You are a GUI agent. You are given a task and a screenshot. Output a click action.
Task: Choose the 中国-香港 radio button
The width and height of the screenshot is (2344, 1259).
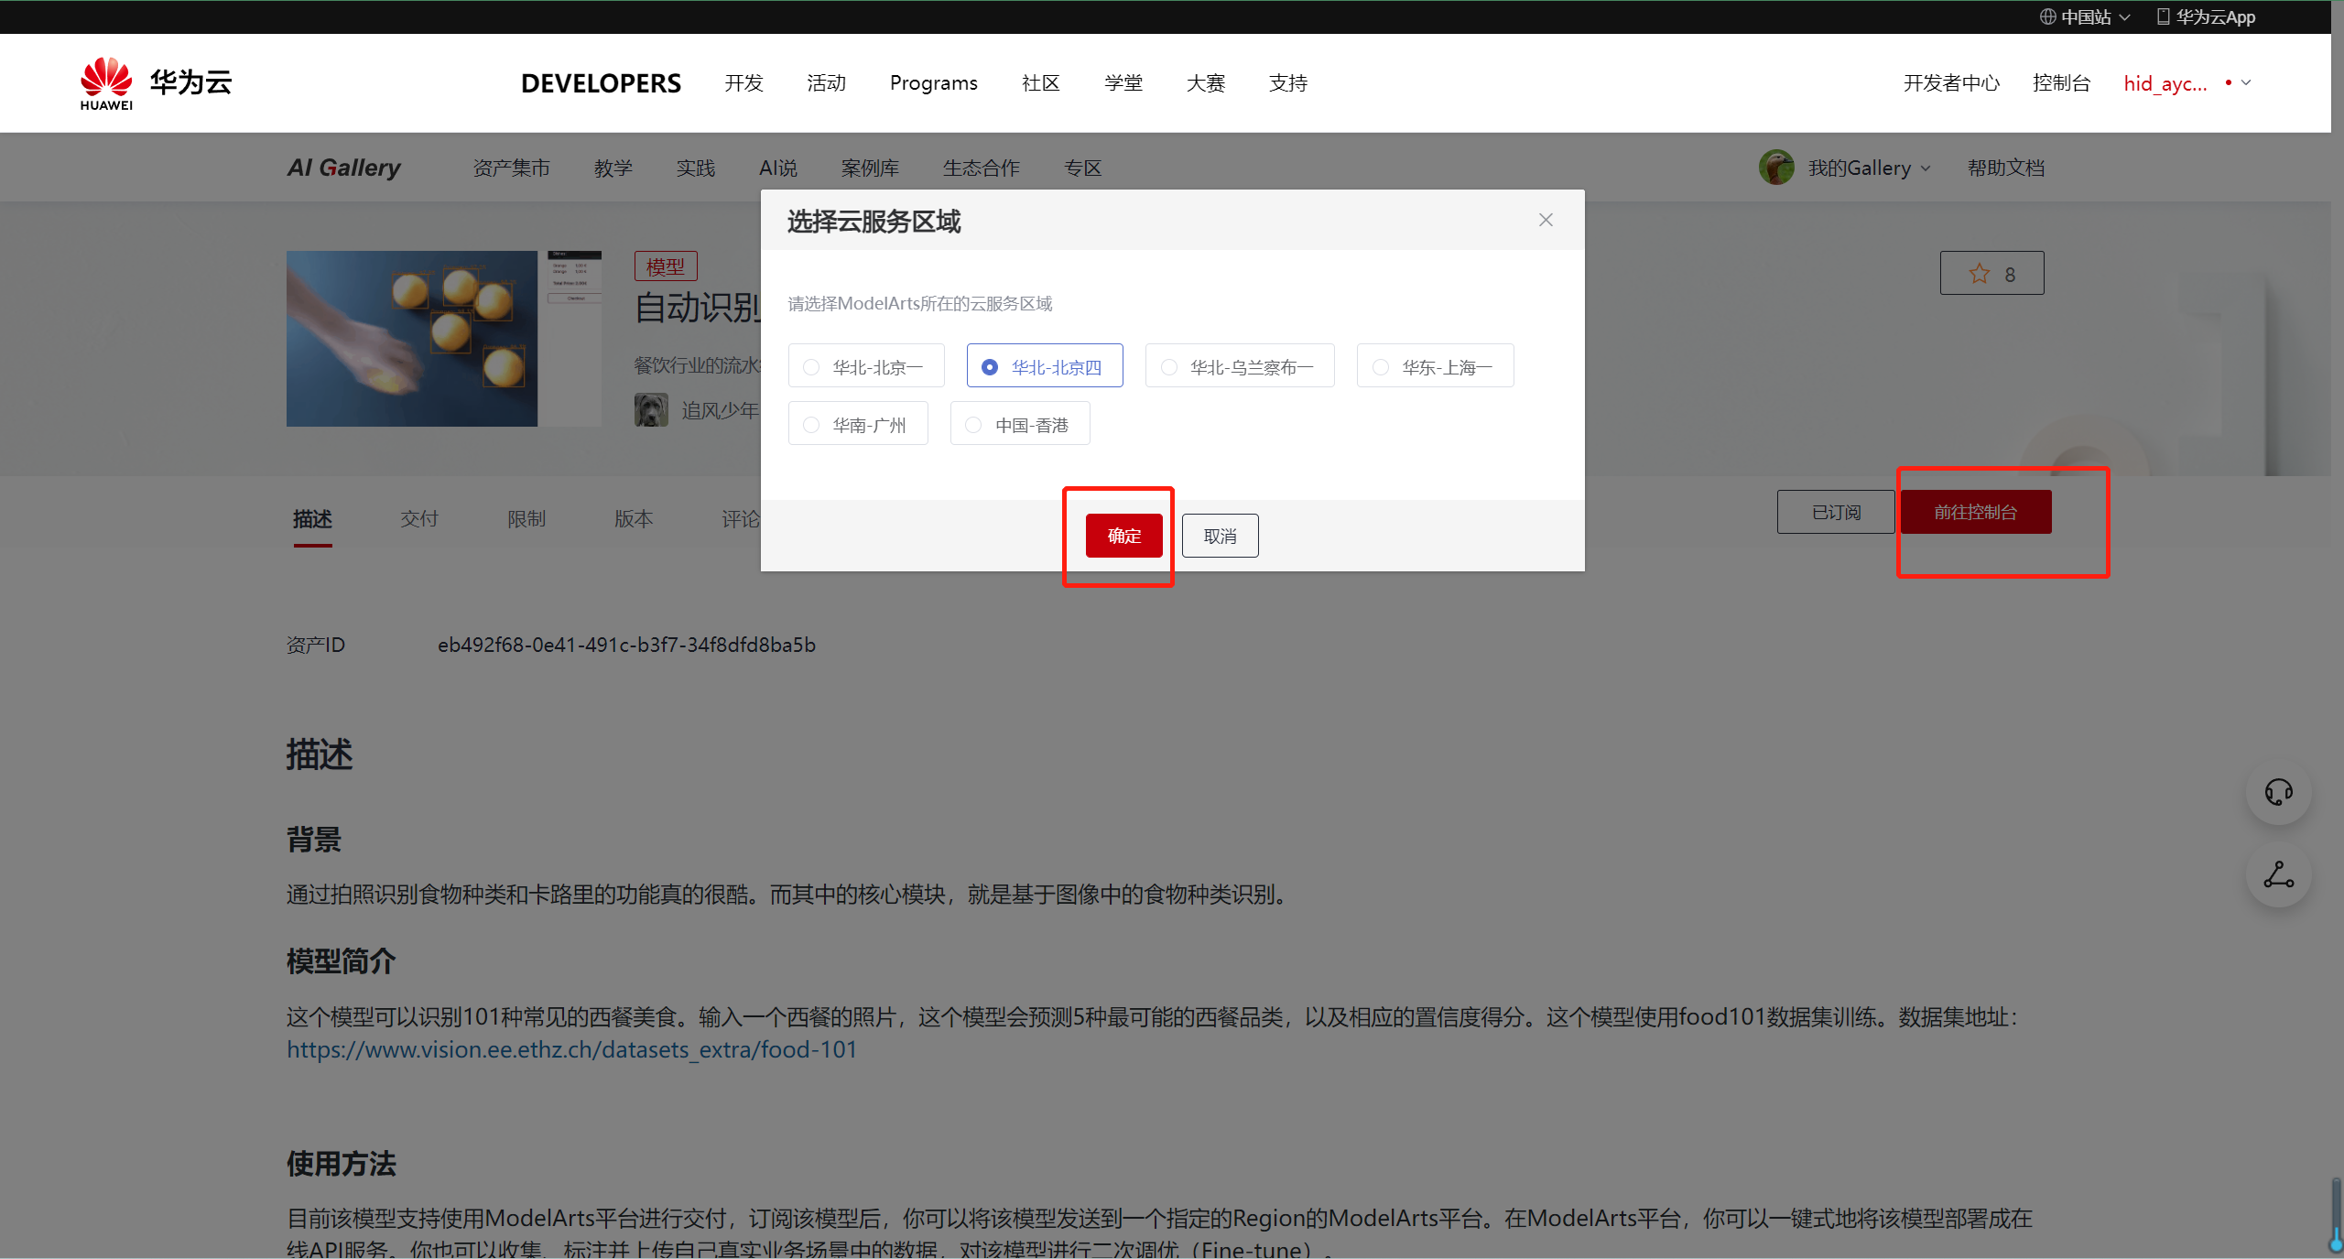pos(973,425)
